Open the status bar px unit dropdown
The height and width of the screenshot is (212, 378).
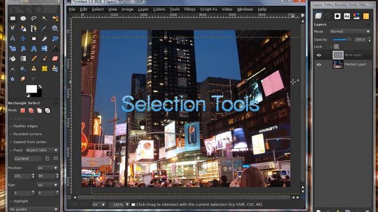tap(99, 204)
